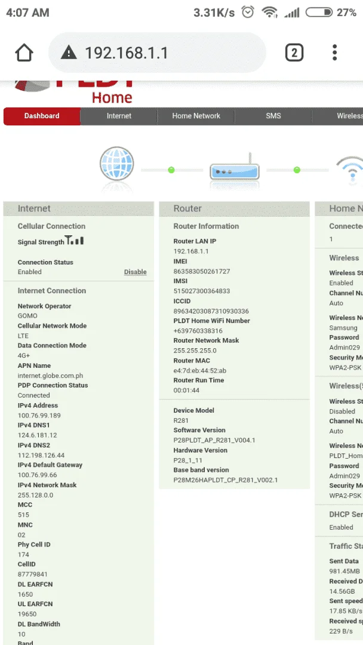Click UL EARFCN value 19650

click(27, 614)
